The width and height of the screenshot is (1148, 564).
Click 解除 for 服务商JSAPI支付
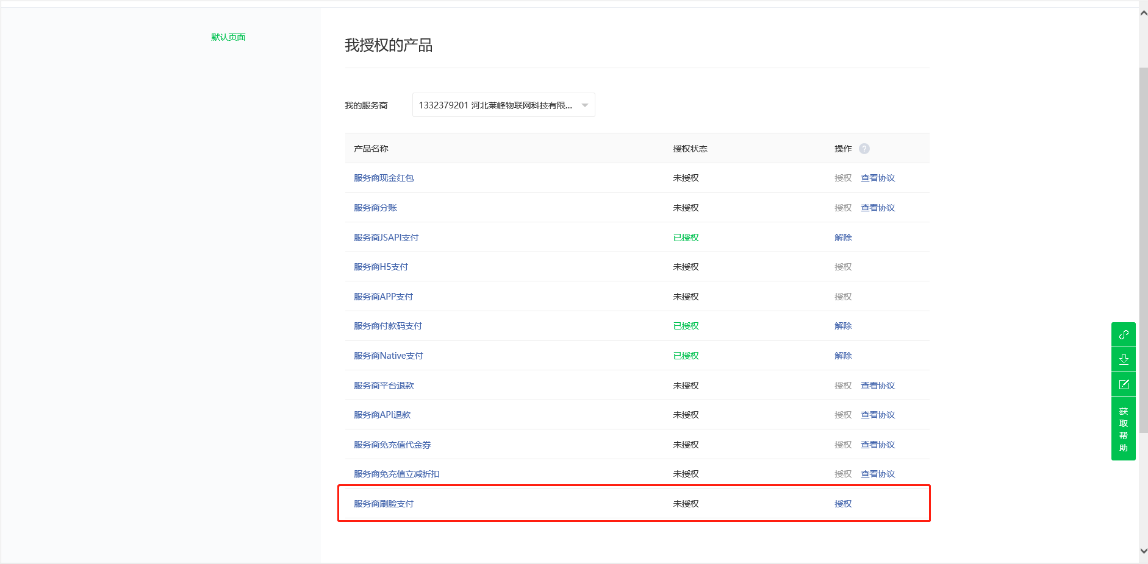click(843, 238)
